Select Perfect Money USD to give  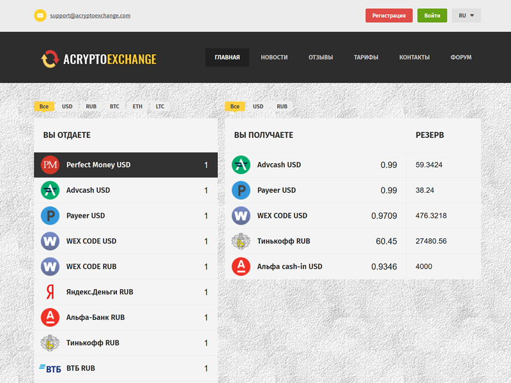pos(126,165)
